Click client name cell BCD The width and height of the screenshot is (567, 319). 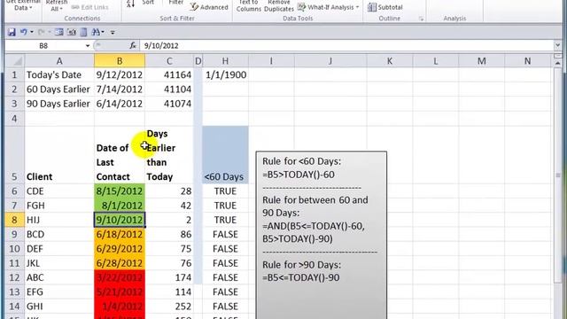pyautogui.click(x=59, y=234)
